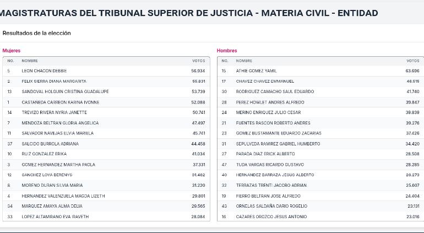Select the RODRIGUEZ CAMACHO SAUL EDUARDO row
This screenshot has width=424, height=233.
pyautogui.click(x=320, y=92)
